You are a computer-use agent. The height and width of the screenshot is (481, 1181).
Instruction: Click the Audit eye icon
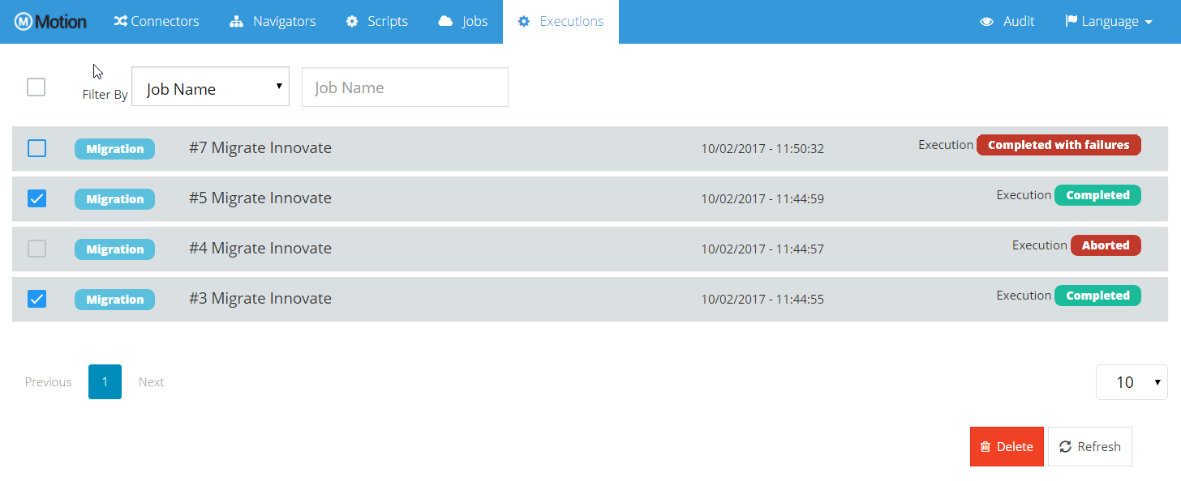(x=987, y=22)
